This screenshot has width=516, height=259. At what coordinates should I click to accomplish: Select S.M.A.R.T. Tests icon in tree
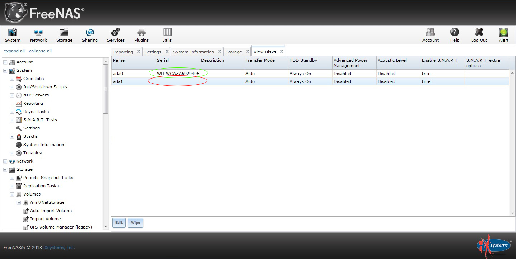pyautogui.click(x=19, y=120)
